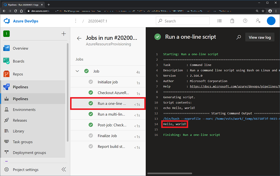Image resolution: width=280 pixels, height=176 pixels.
Task: Select the Run a one-line script step
Action: click(108, 103)
